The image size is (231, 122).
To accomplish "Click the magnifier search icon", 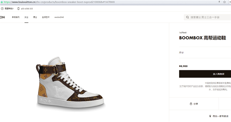I will 187,17.
